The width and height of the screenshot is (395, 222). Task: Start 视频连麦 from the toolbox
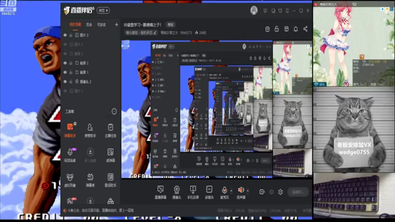[x=70, y=155]
